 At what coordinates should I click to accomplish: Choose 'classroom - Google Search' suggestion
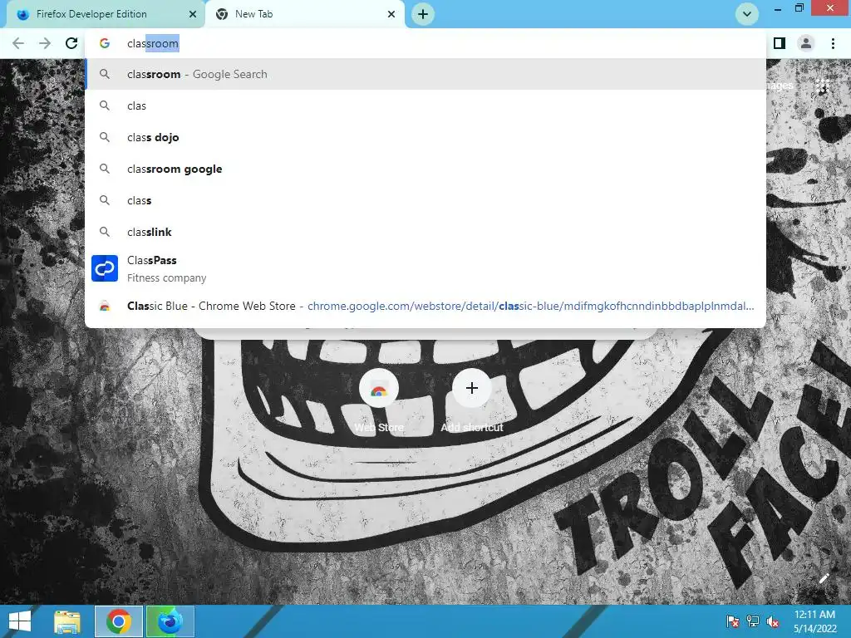coord(425,74)
